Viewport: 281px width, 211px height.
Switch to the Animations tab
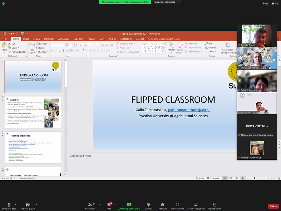click(x=64, y=39)
